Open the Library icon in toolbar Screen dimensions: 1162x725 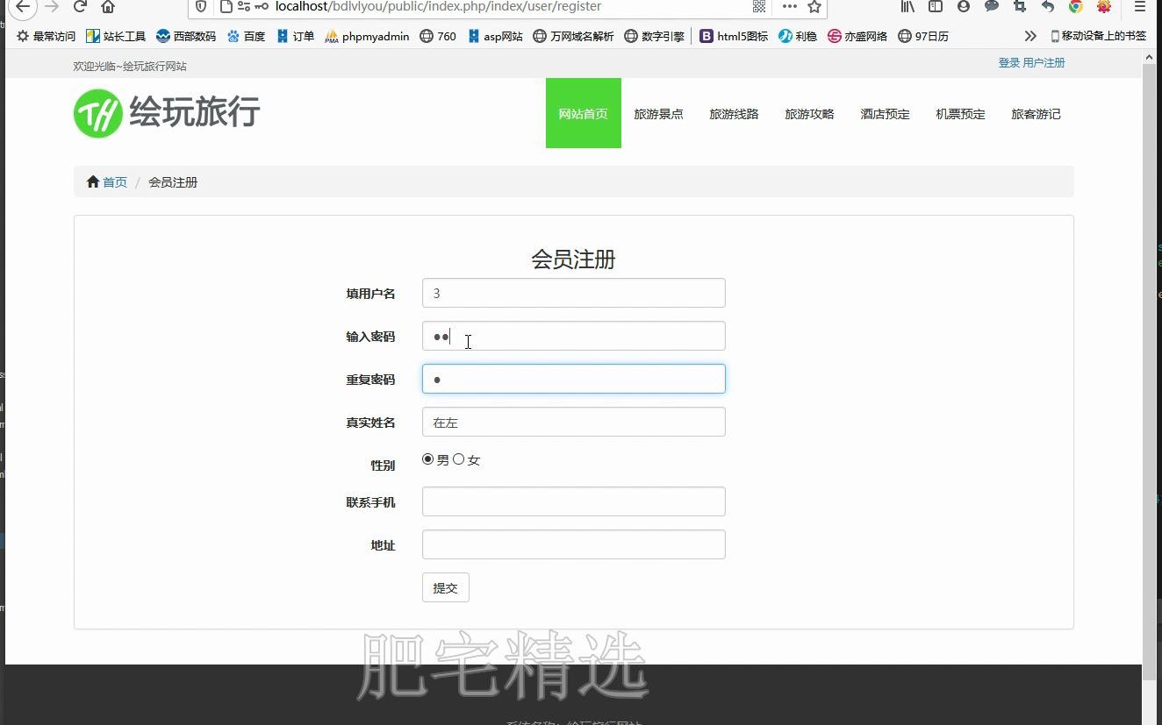[908, 6]
